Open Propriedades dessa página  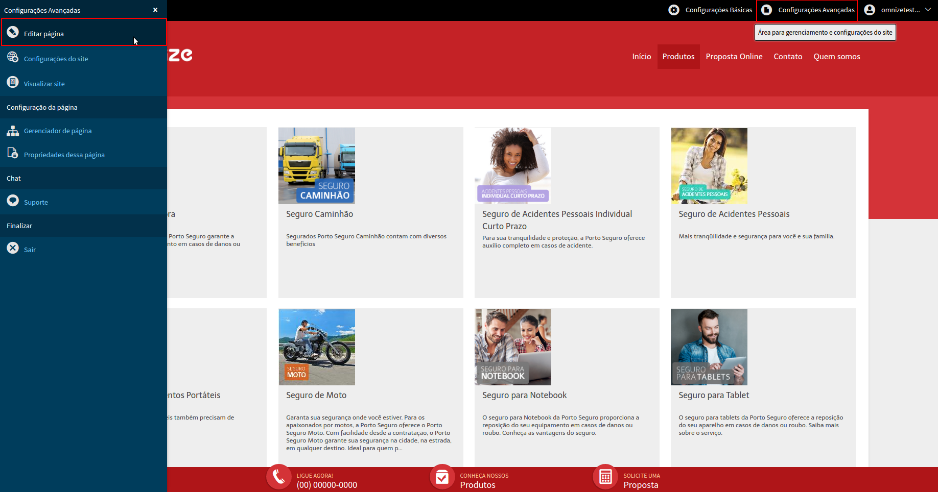click(64, 155)
